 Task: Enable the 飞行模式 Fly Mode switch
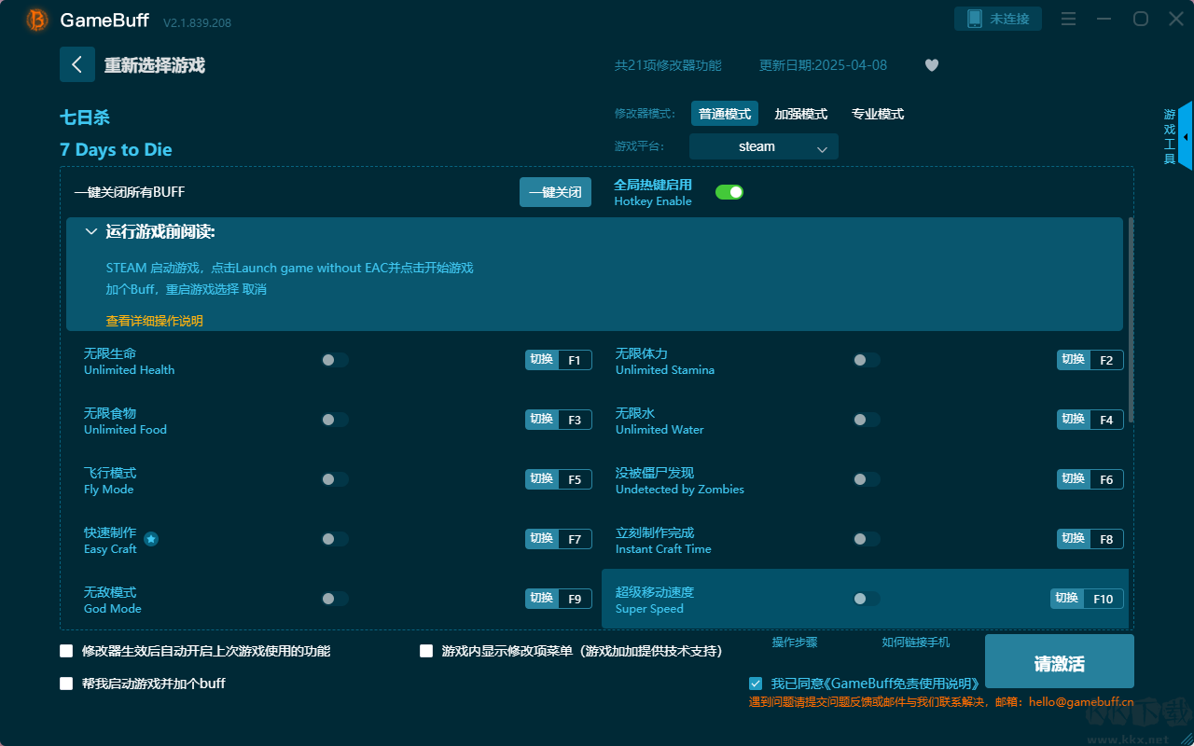[335, 479]
